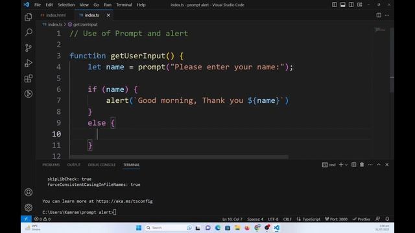Open the Extensions view
415x233 pixels.
coord(29,78)
